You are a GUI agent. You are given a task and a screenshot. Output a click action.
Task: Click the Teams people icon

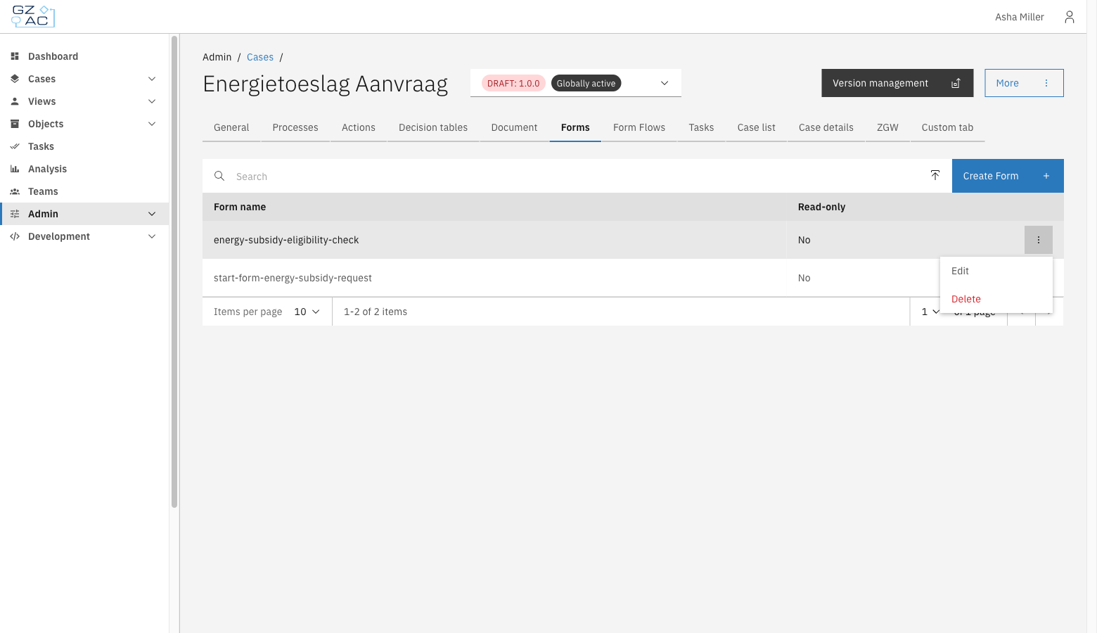pyautogui.click(x=15, y=191)
